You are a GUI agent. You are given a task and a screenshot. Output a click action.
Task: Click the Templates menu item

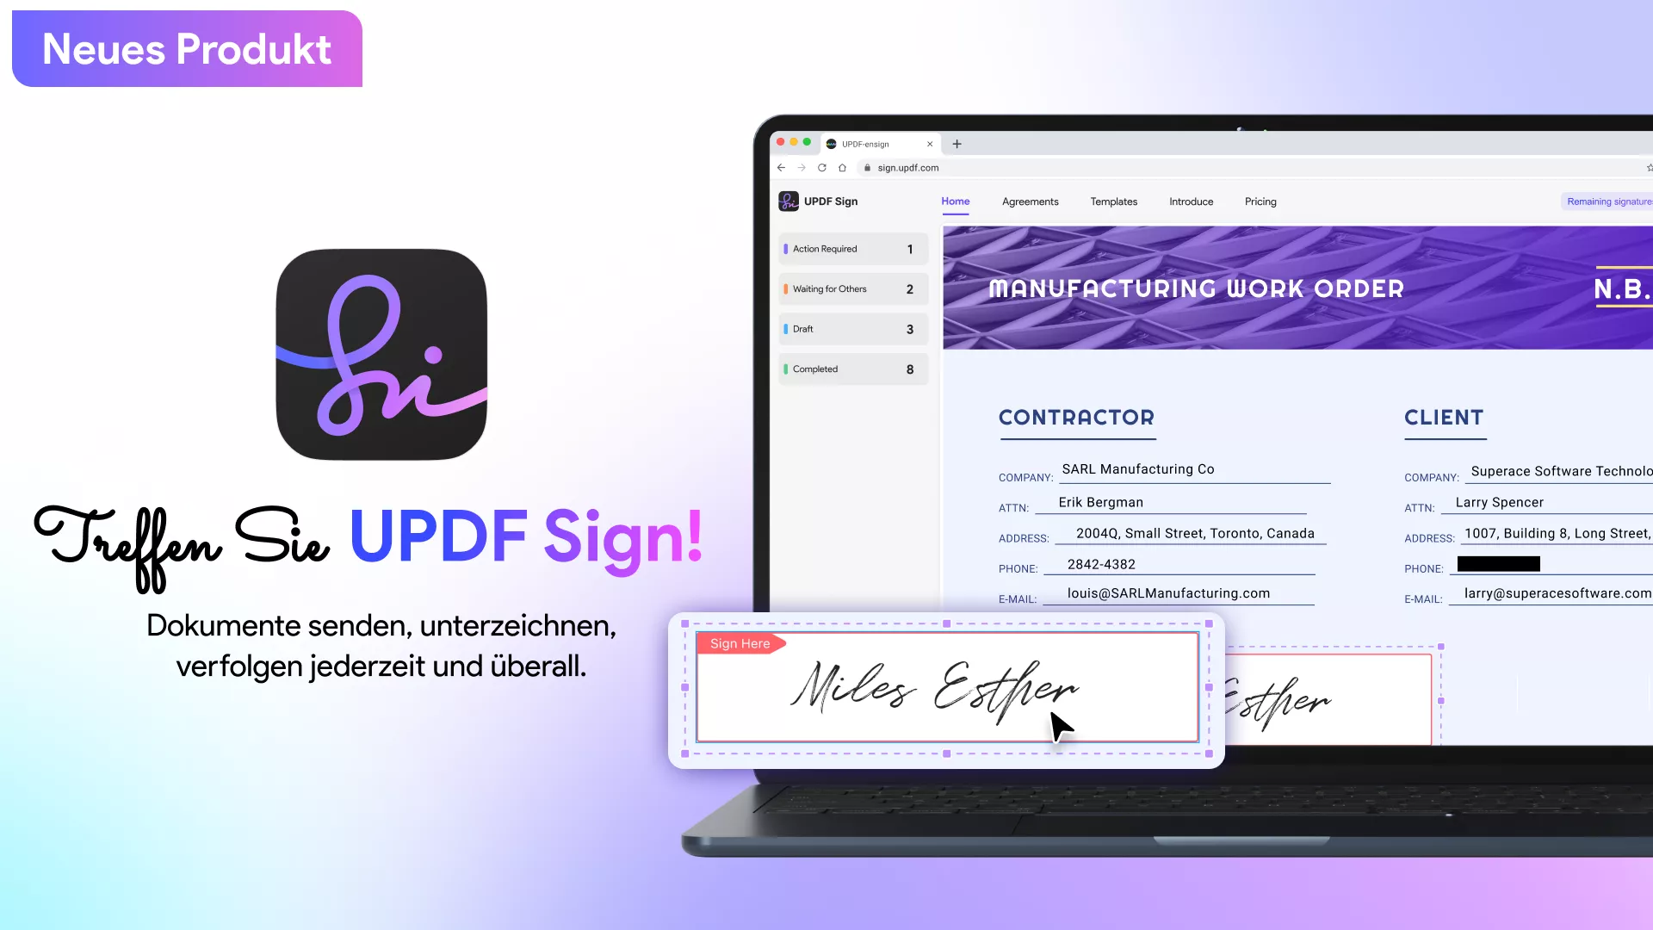click(1112, 201)
